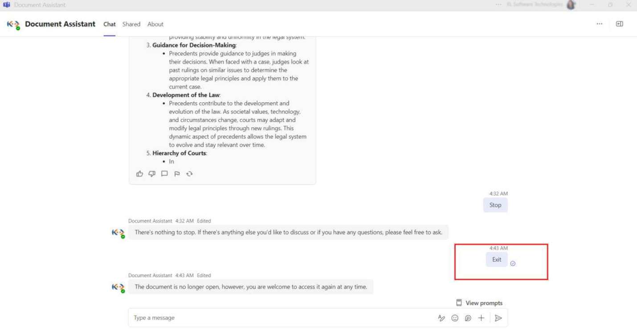Open the chat in side panel icon
The width and height of the screenshot is (637, 333).
619,24
